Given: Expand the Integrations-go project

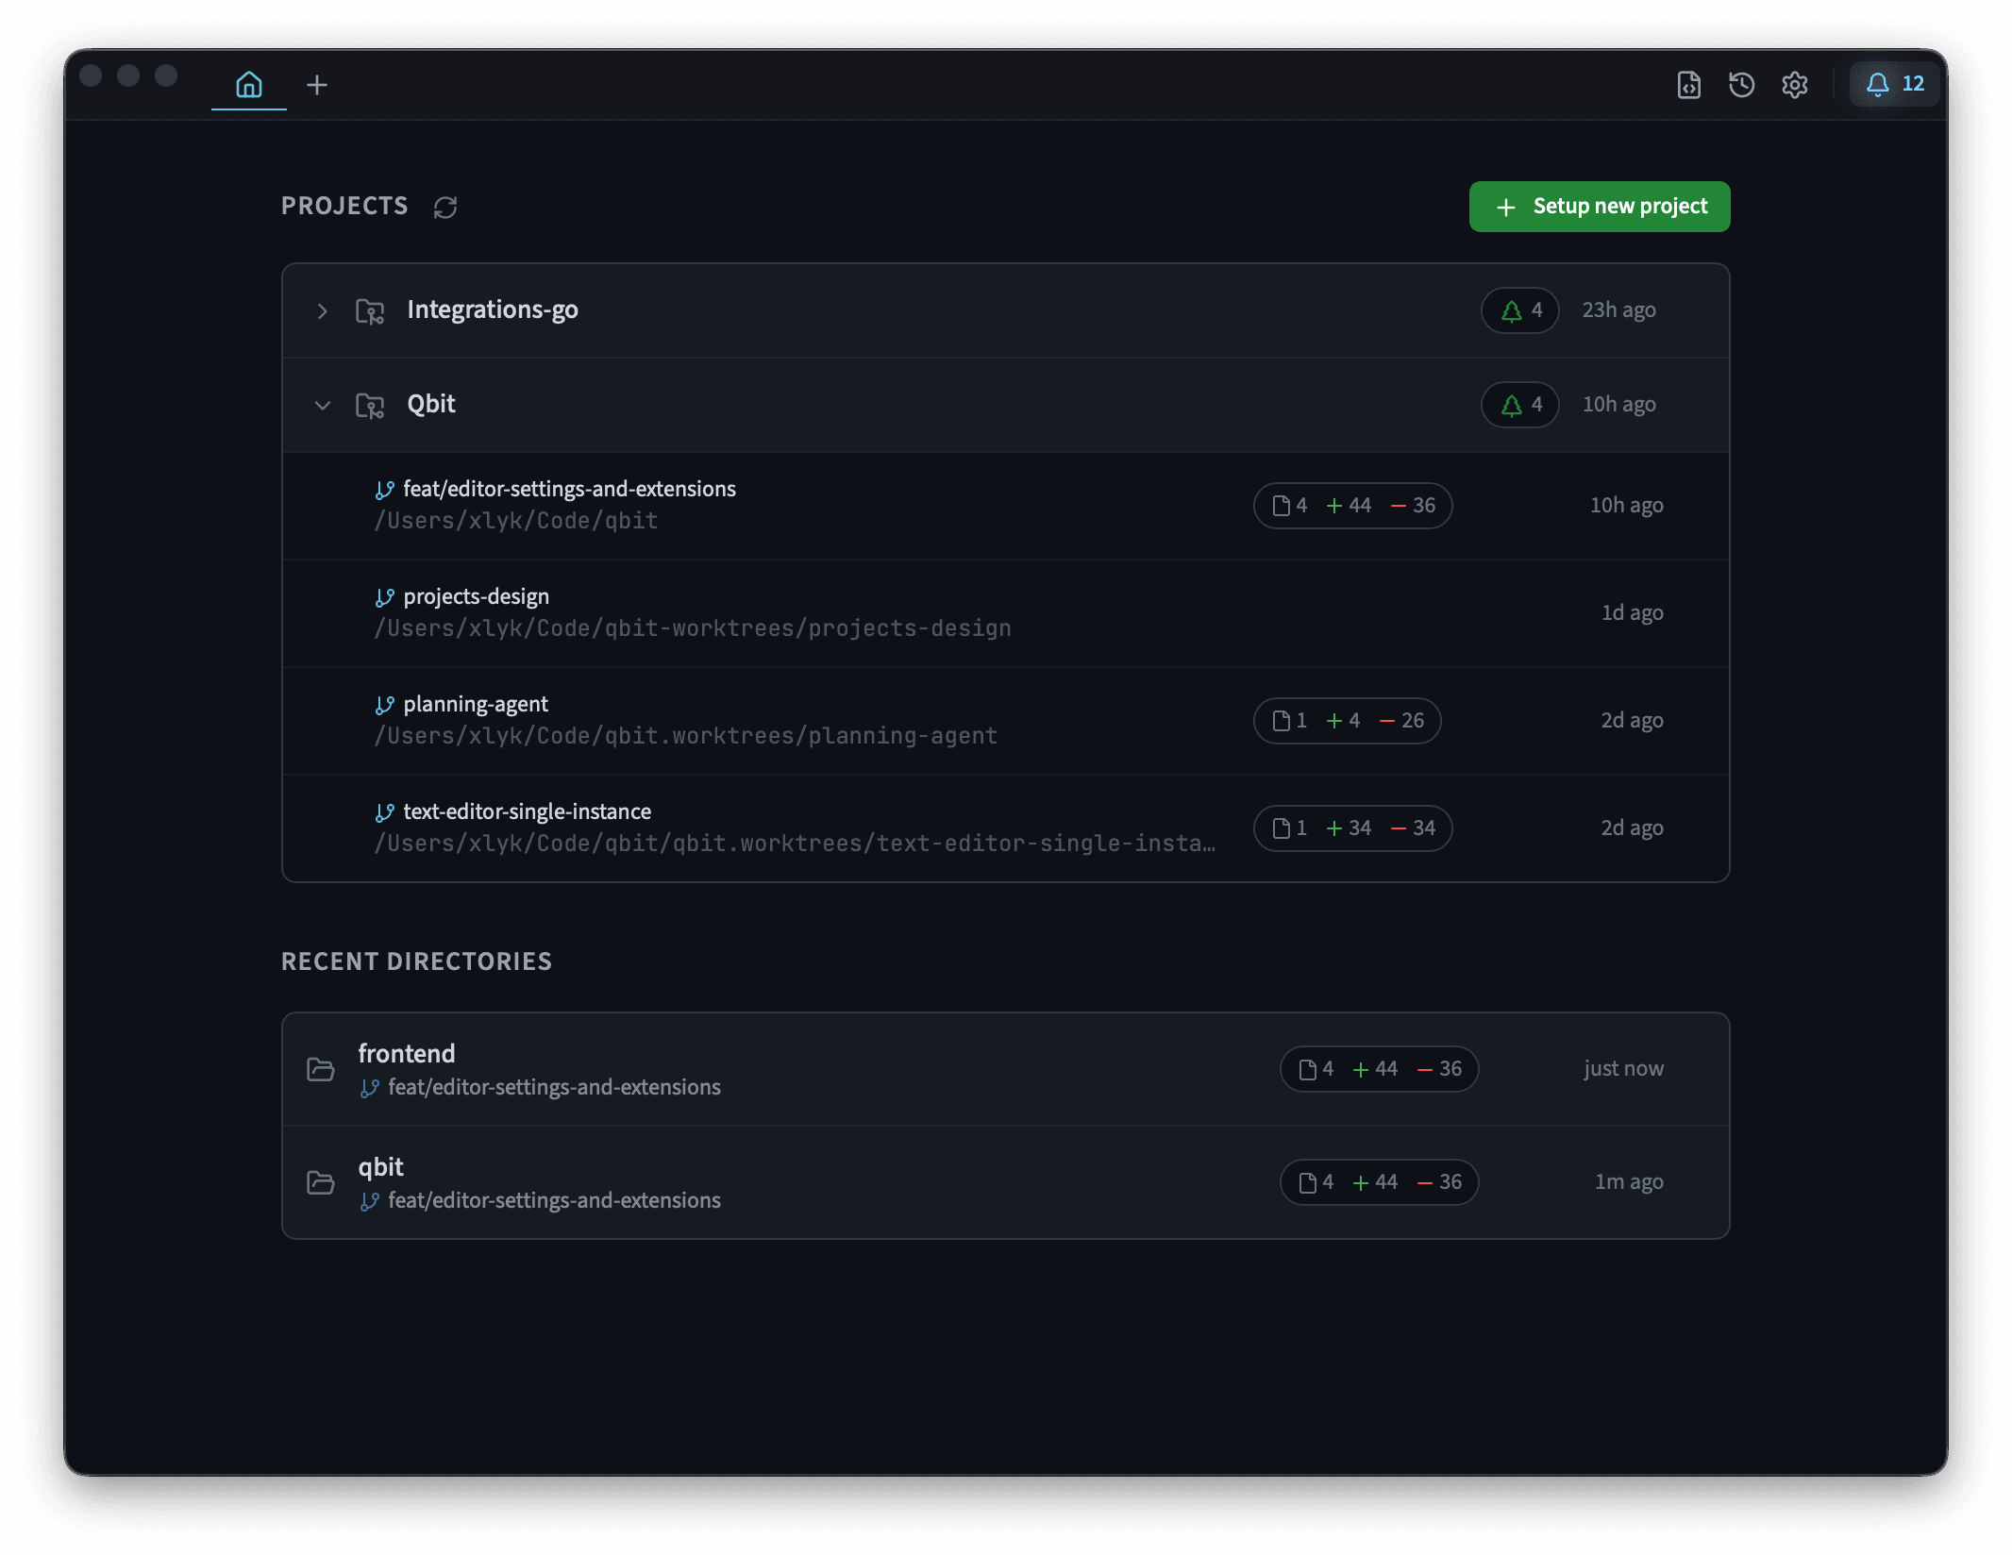Looking at the screenshot, I should (323, 310).
